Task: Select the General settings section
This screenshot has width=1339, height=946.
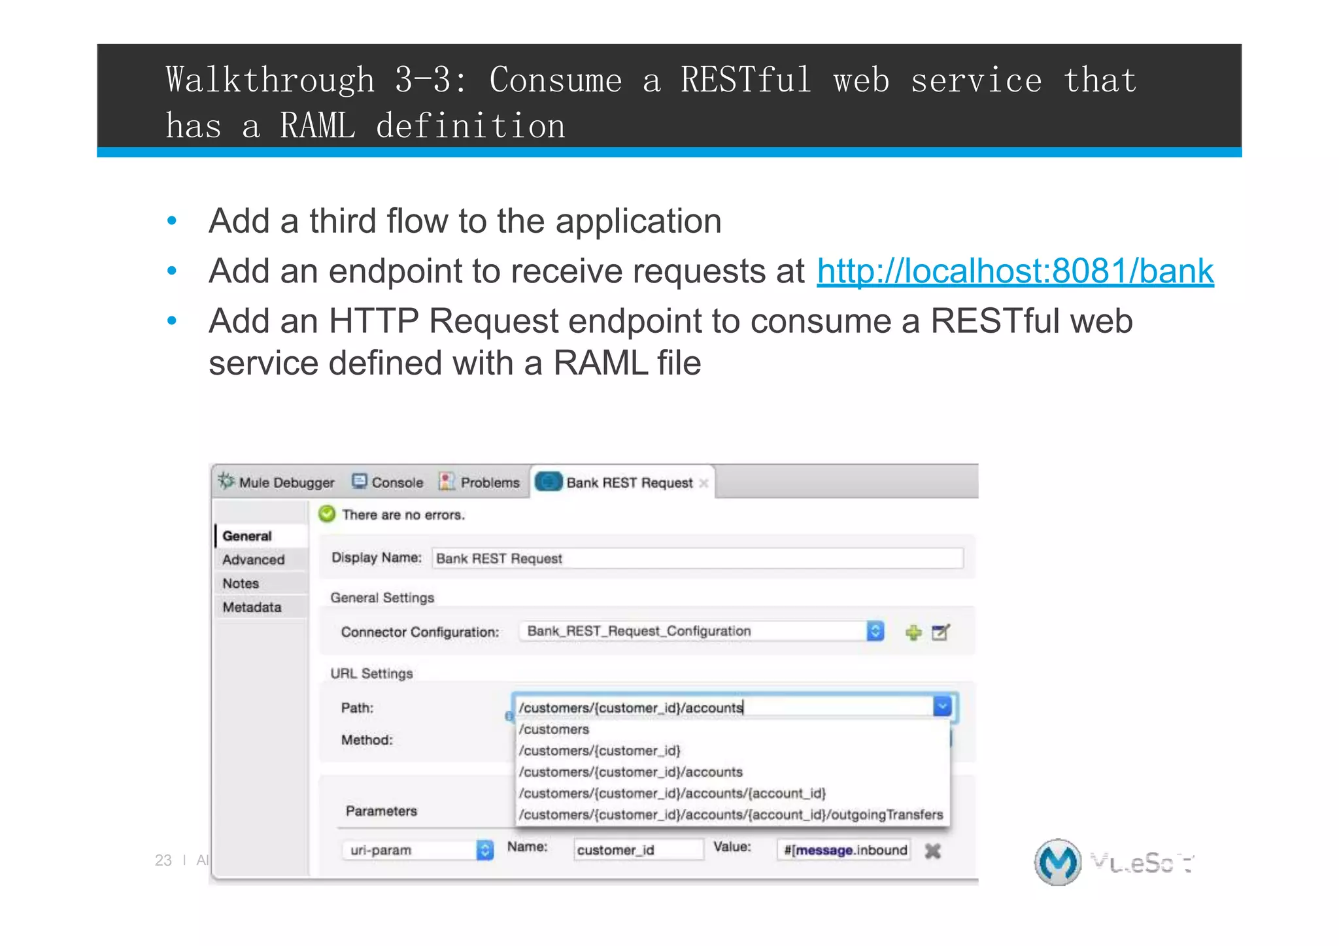Action: click(x=261, y=536)
